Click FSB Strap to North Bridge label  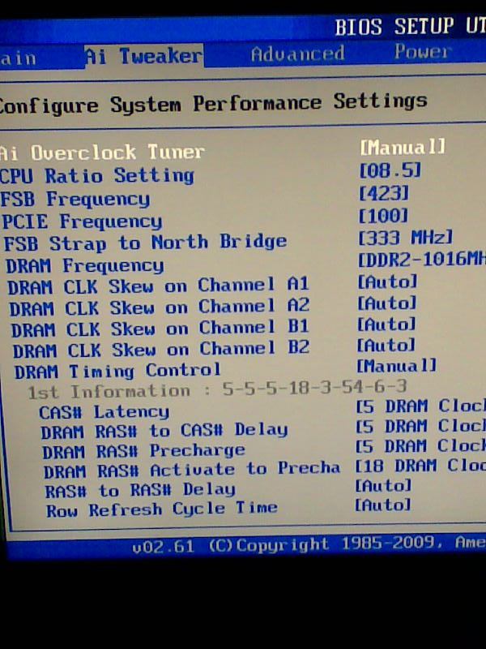click(x=145, y=243)
